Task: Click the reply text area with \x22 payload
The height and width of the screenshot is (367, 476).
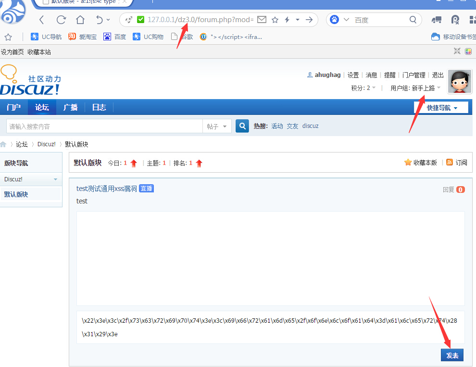Action: (270, 327)
